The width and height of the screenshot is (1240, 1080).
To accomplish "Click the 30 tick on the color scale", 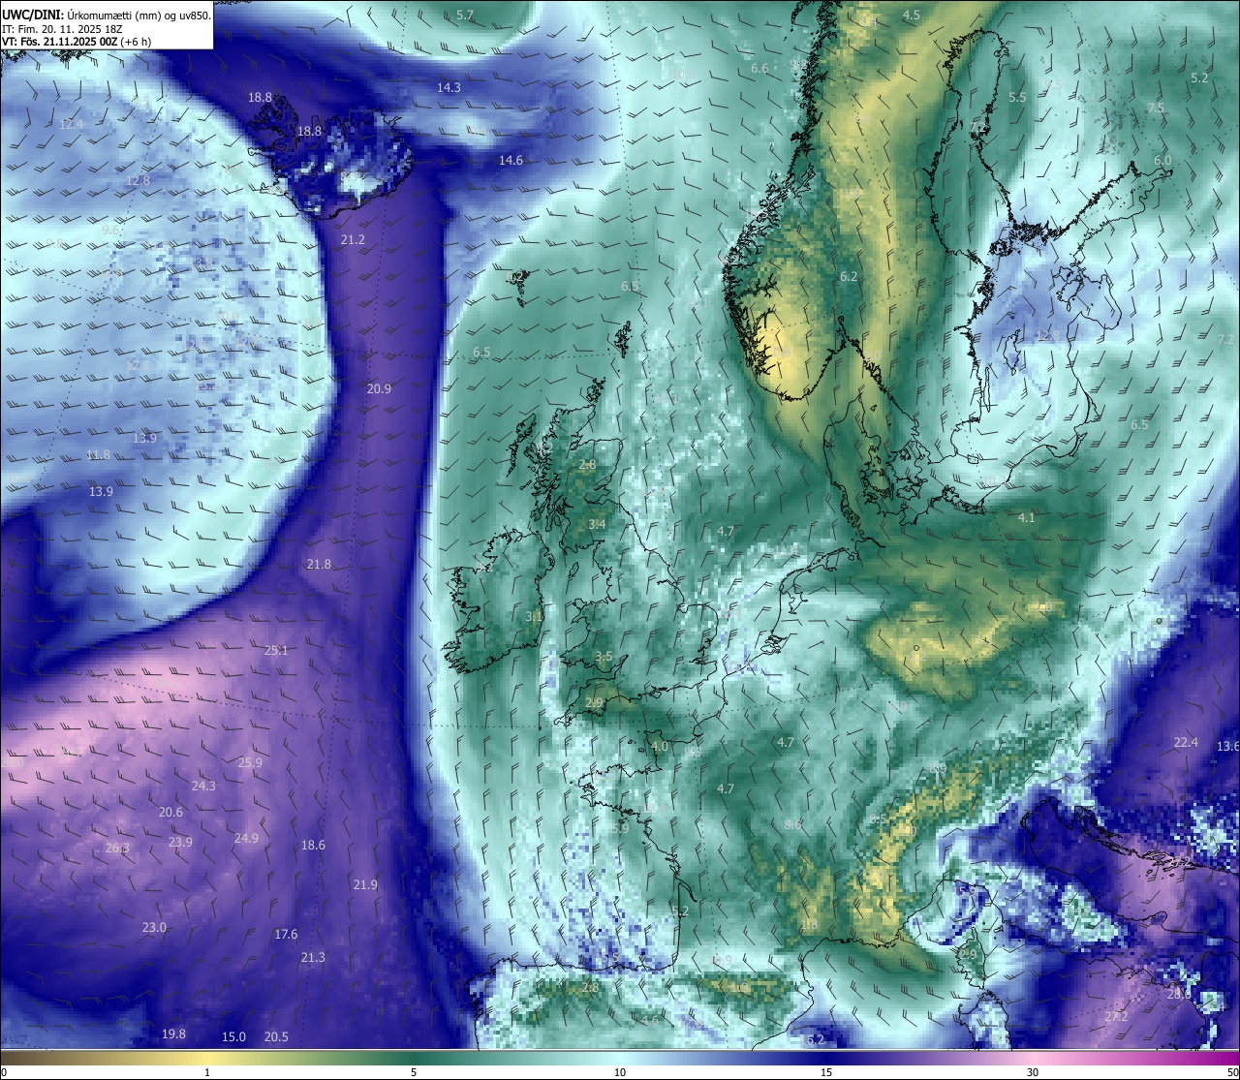I will 1033,1072.
